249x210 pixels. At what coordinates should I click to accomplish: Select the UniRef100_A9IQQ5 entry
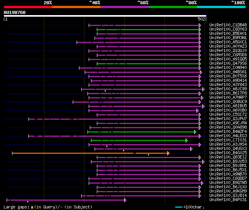pyautogui.click(x=228, y=59)
